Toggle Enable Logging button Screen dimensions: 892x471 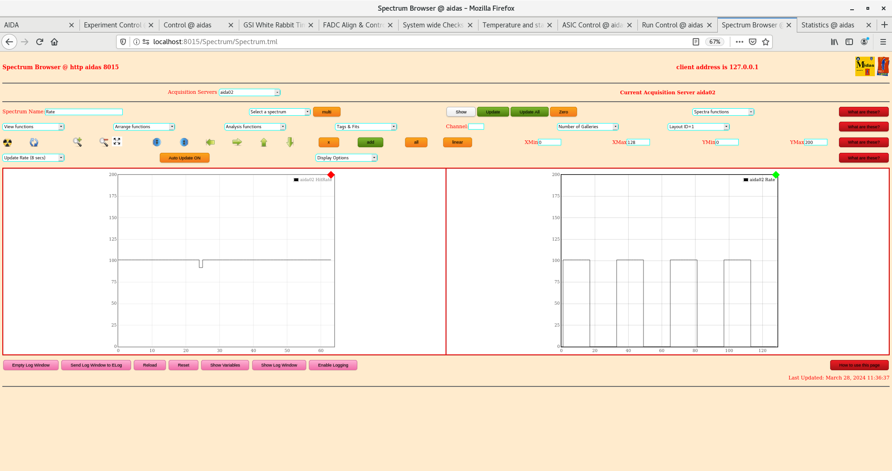click(x=333, y=365)
